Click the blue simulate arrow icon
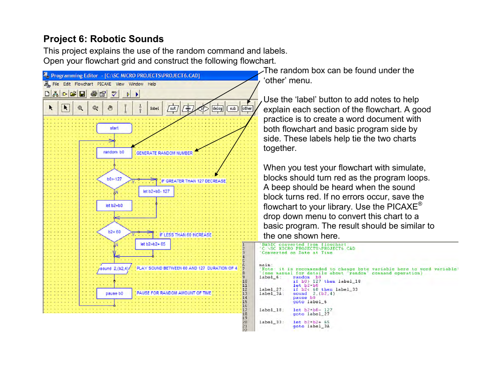Screen dimensions: 478x370 (x=137, y=94)
